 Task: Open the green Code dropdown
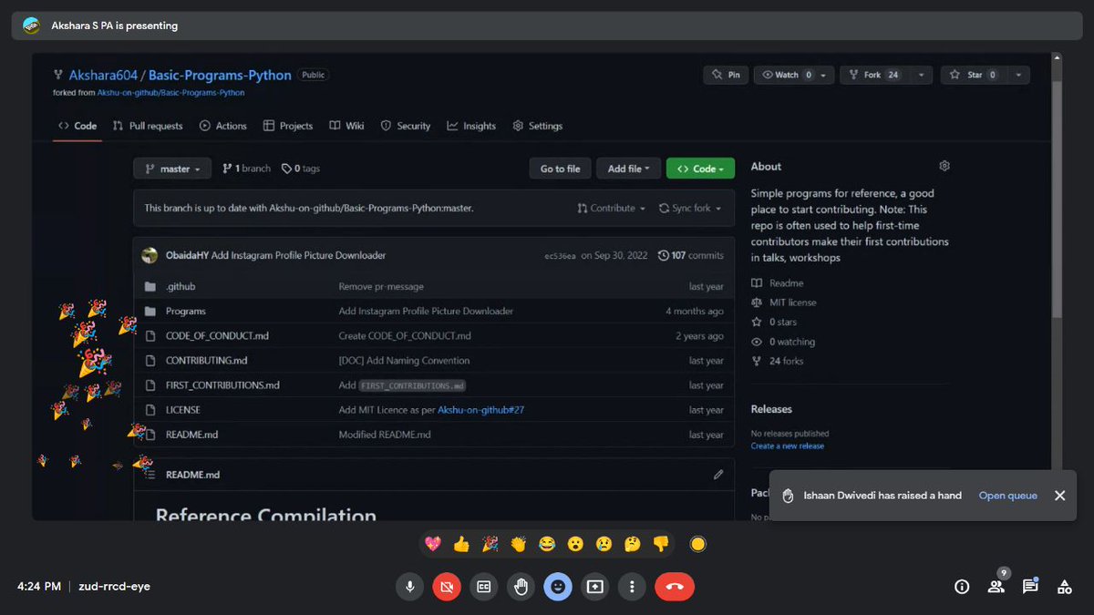pos(700,169)
